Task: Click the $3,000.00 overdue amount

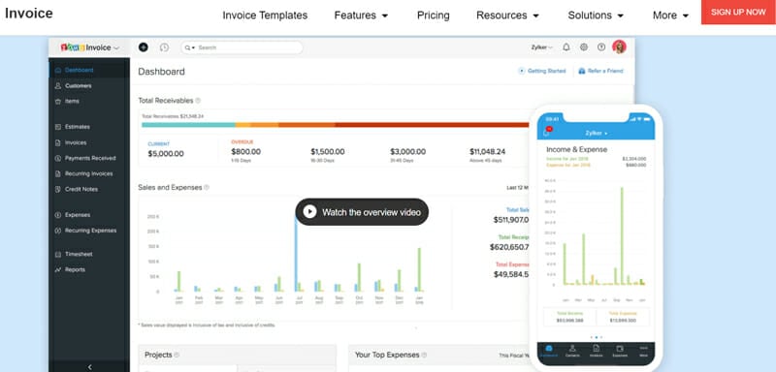Action: 407,152
